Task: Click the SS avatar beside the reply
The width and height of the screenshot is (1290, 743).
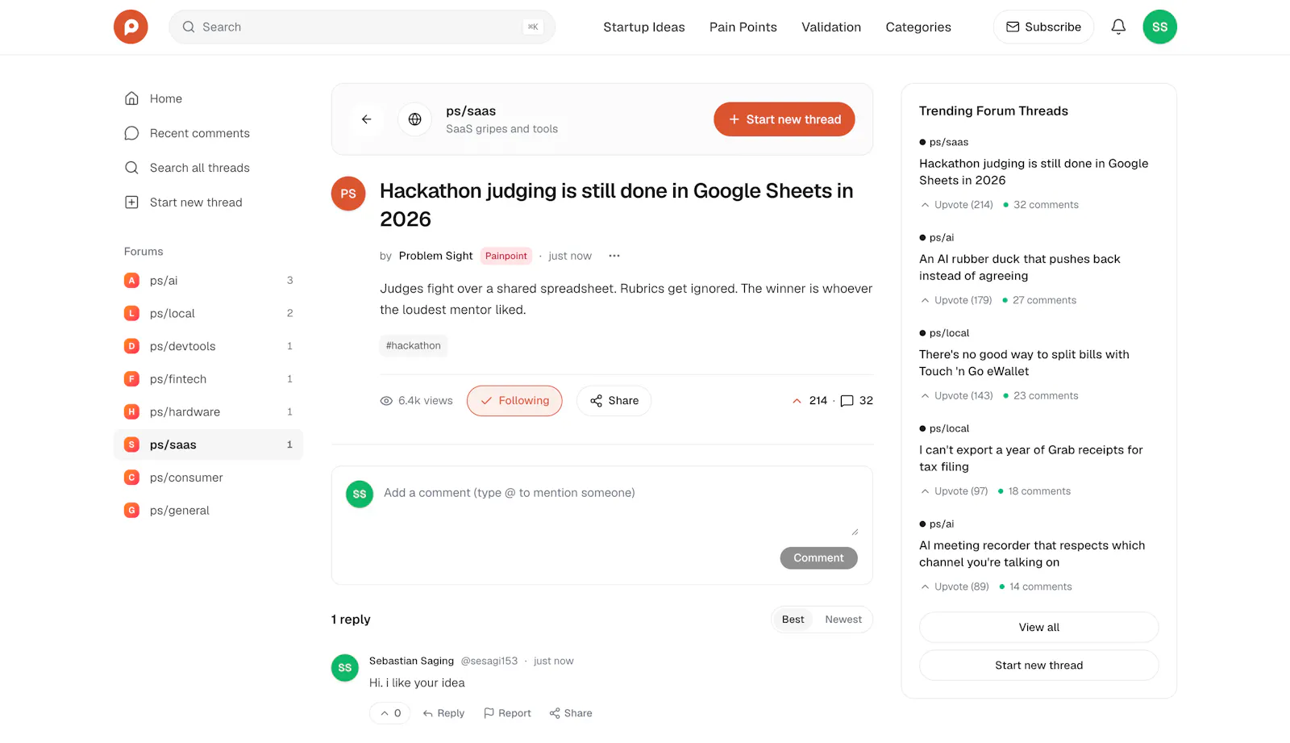Action: click(345, 668)
